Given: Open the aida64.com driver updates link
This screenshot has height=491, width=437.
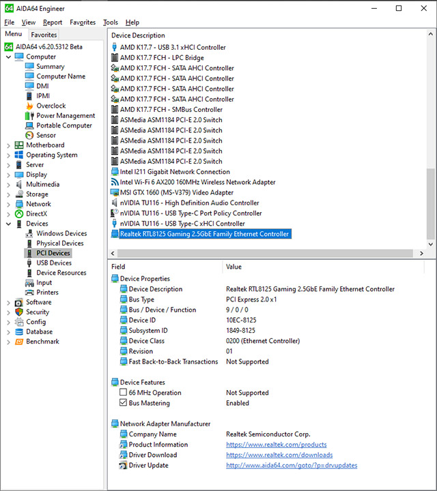Looking at the screenshot, I should 292,465.
